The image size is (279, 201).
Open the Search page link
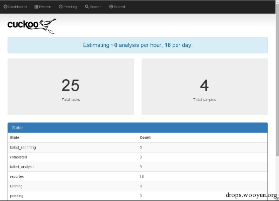tap(93, 7)
